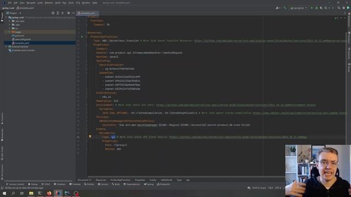Open the tiered compilation AWS blog link
The height and width of the screenshot is (197, 351).
tap(299, 113)
